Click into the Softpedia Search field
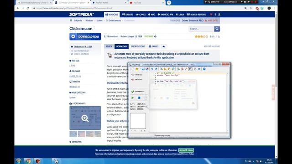This screenshot has height=164, width=292. click(x=202, y=29)
